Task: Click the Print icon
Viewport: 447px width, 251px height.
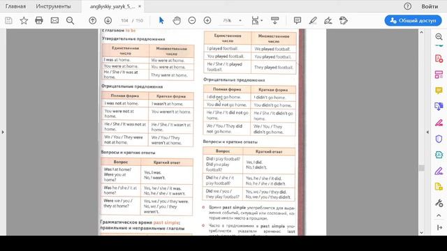Action: (39, 20)
